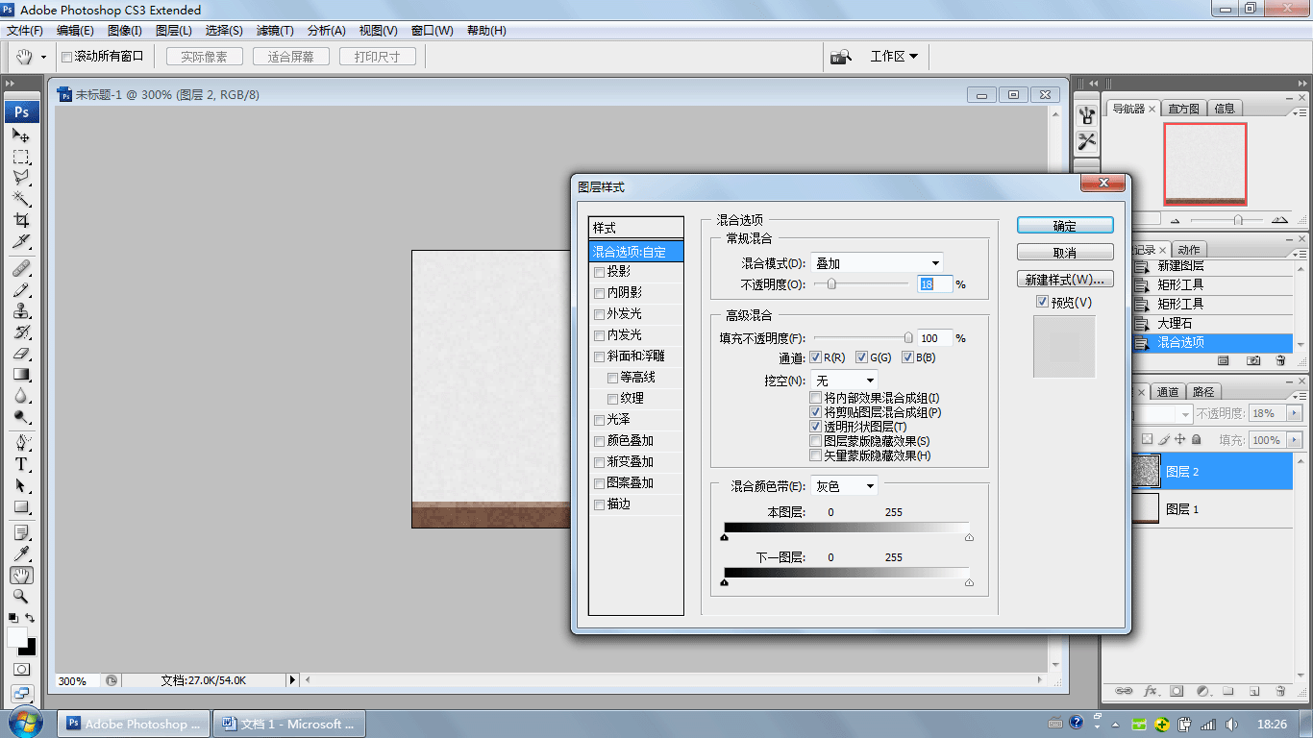Select the Blur tool
The image size is (1313, 738).
21,395
